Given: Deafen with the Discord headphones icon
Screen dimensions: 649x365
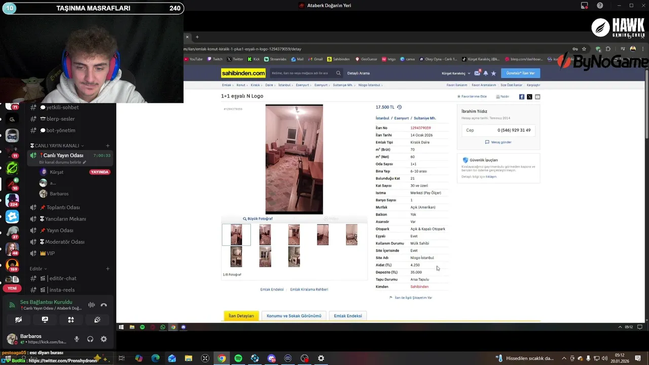Looking at the screenshot, I should tap(90, 339).
